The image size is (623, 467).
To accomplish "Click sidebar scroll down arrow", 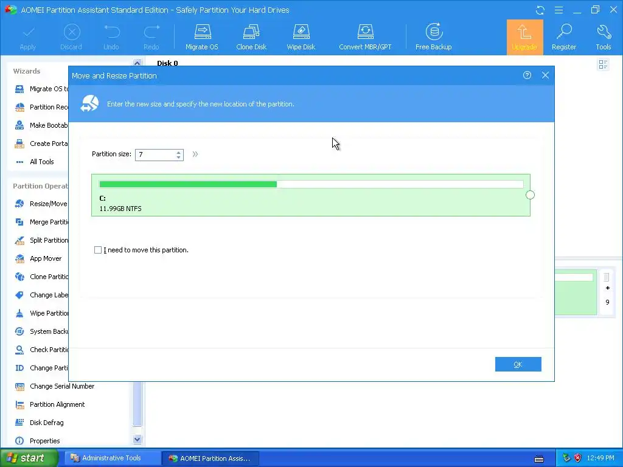I will click(x=137, y=439).
